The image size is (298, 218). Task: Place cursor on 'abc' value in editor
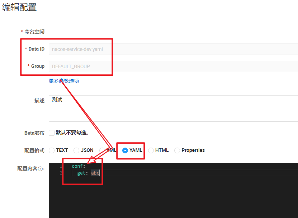coord(95,173)
